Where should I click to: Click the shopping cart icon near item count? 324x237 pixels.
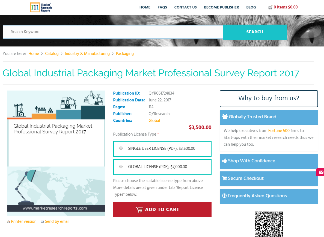270,7
